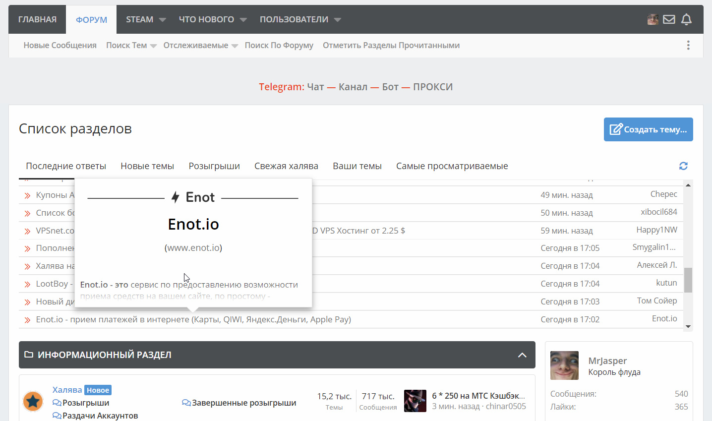Expand the Поиск Тем dropdown arrow
Image resolution: width=712 pixels, height=421 pixels.
click(x=153, y=46)
